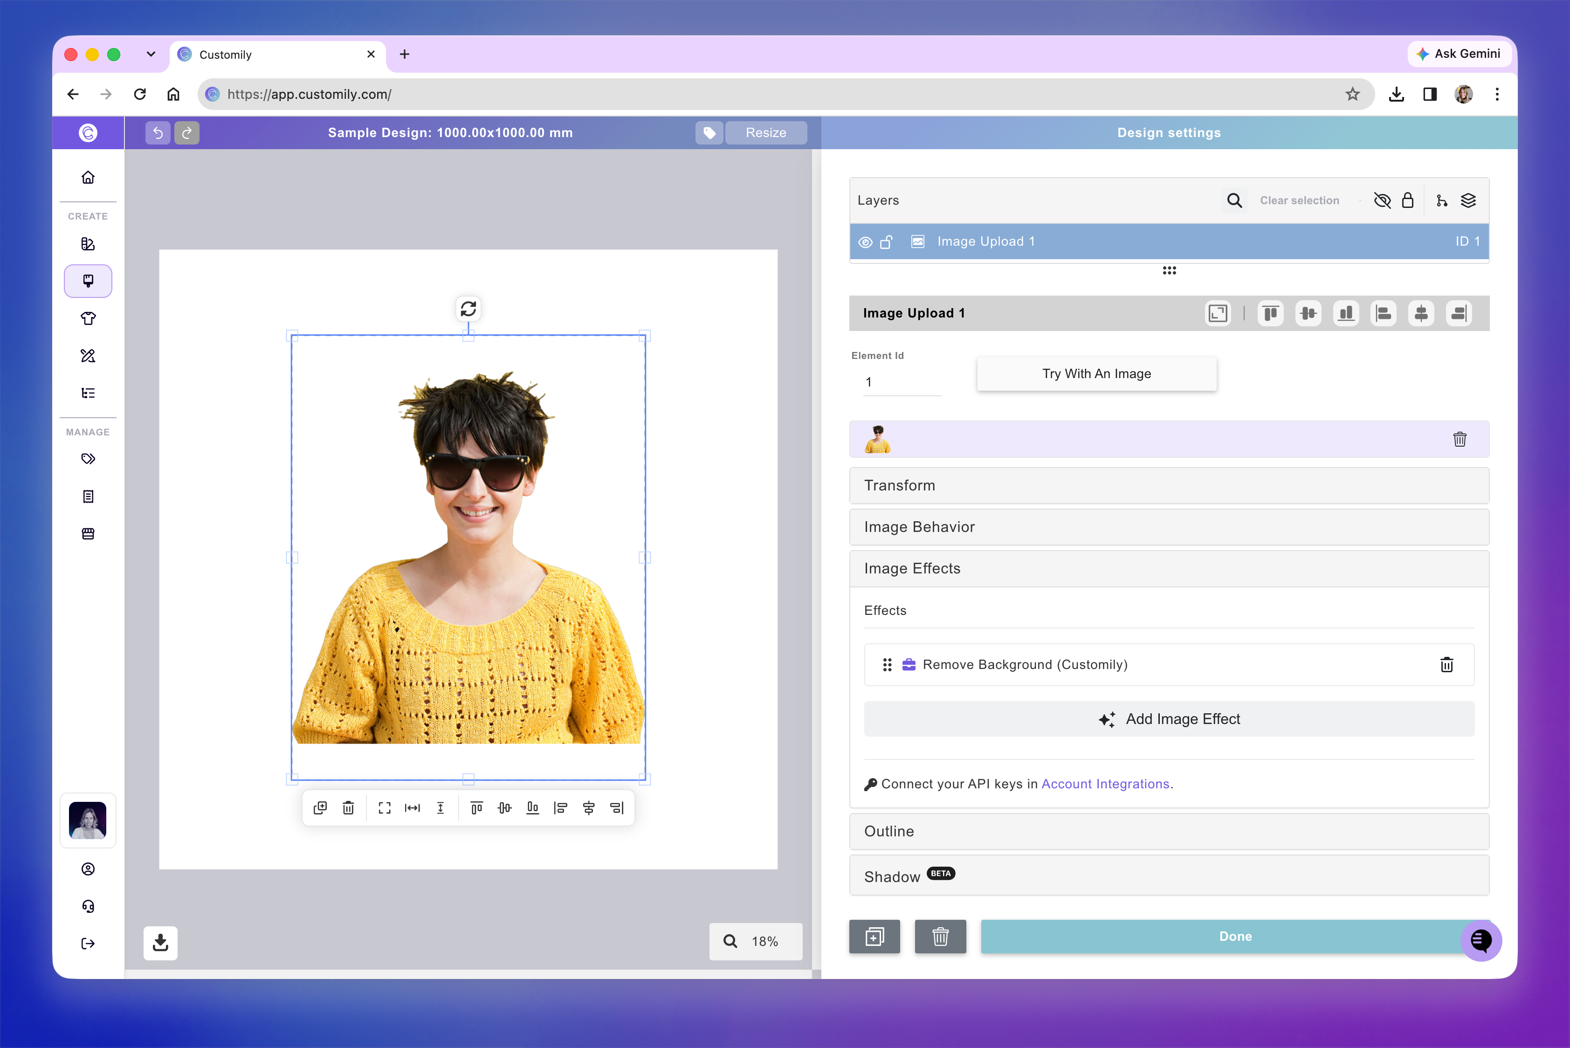Open the Home icon in left sidebar
1570x1048 pixels.
click(x=88, y=177)
